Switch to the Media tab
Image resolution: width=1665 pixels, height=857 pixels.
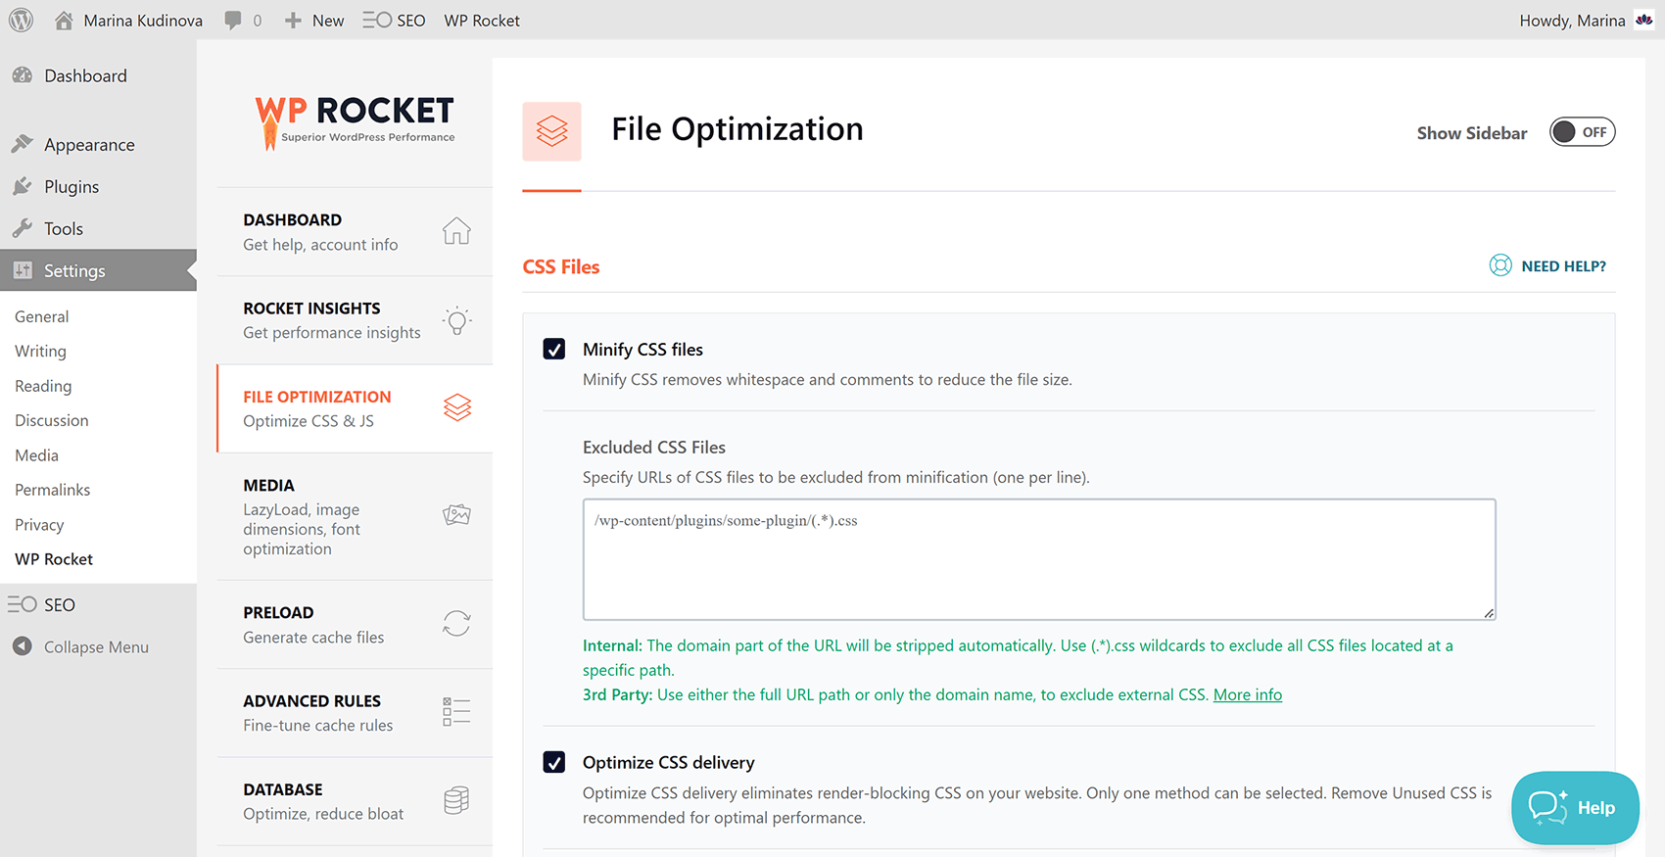(355, 516)
